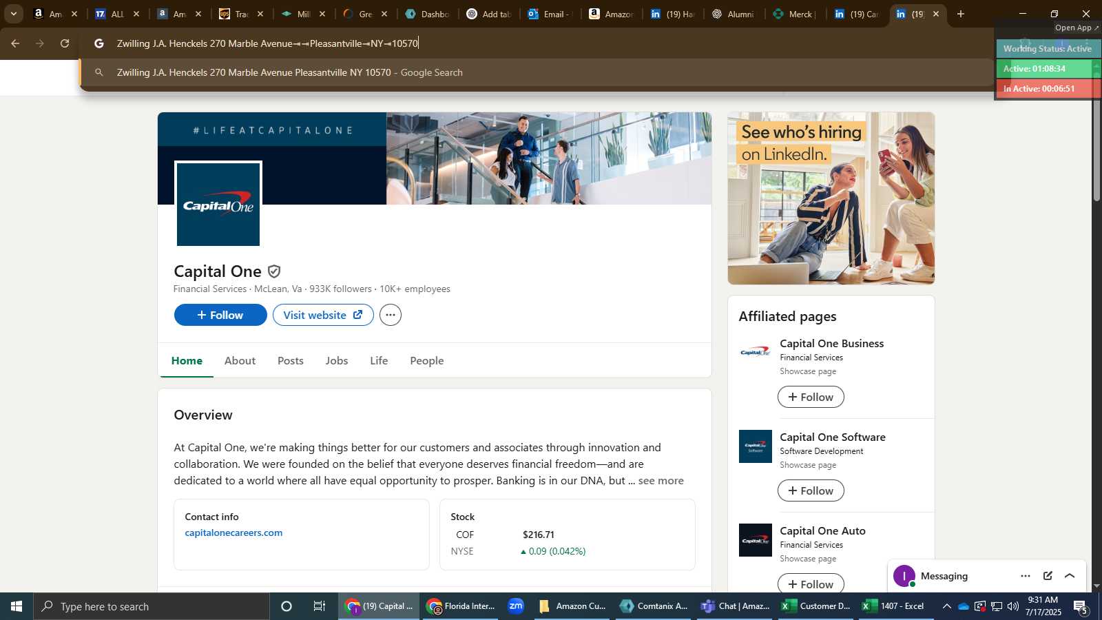Switch to the People tab

(427, 360)
